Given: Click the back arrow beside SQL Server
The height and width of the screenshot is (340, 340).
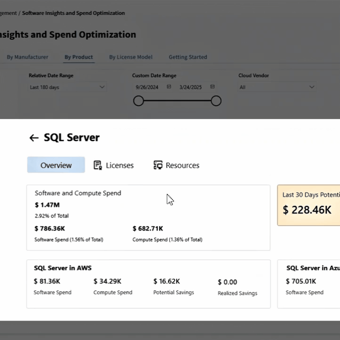Looking at the screenshot, I should point(34,138).
